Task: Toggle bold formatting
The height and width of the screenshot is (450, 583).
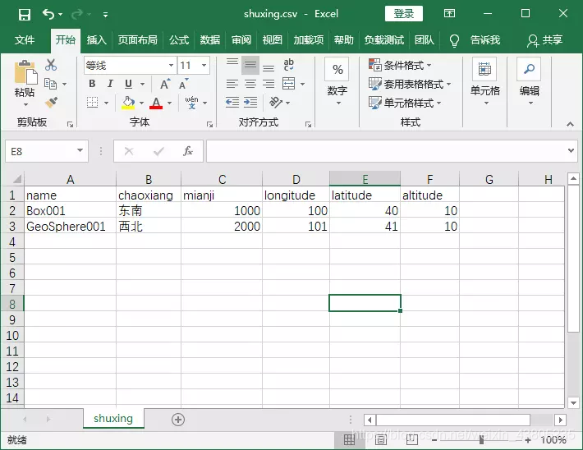Action: [92, 84]
